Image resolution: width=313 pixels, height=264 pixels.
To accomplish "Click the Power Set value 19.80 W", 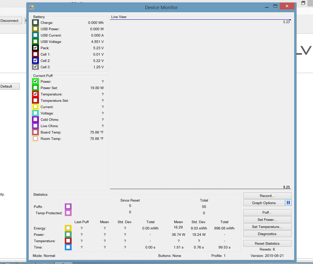I will (97, 88).
